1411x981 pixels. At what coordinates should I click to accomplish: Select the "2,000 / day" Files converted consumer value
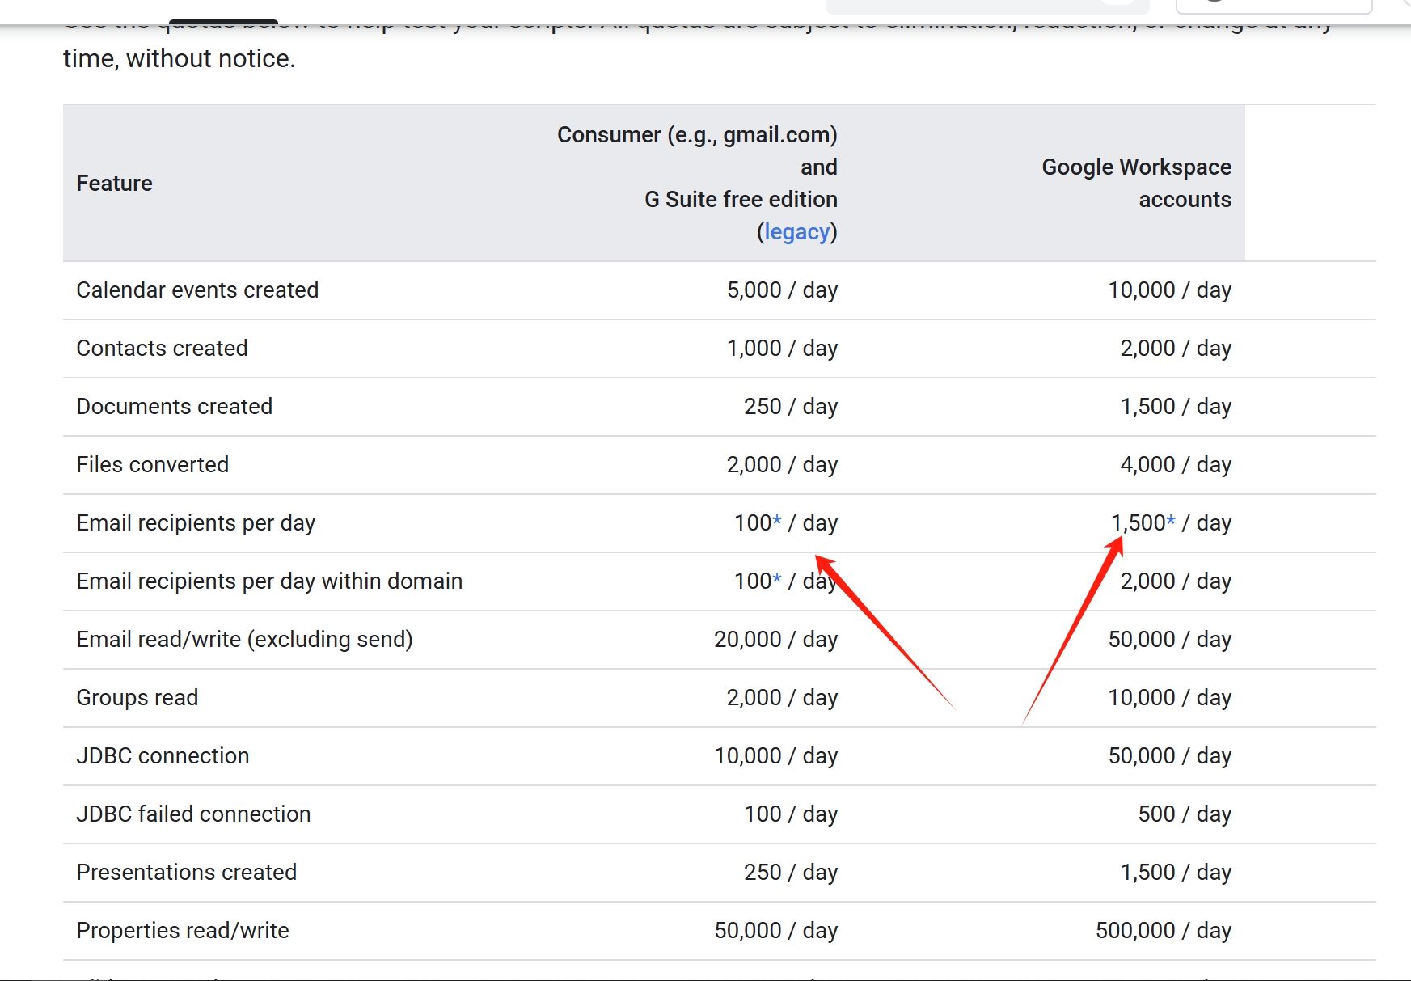coord(782,465)
